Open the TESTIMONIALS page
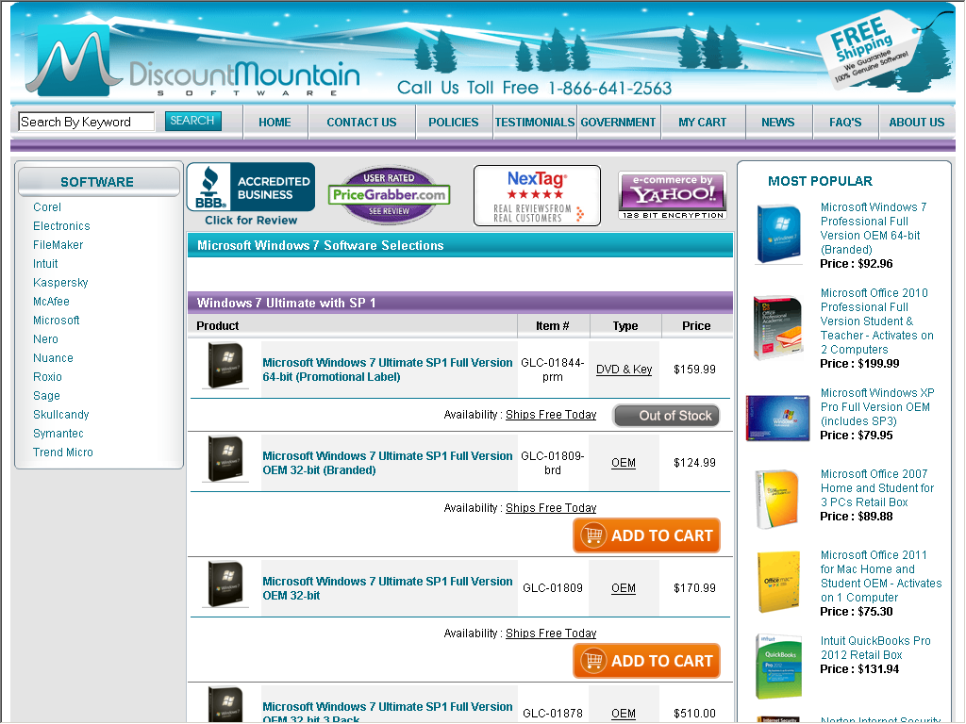Viewport: 966px width, 724px height. click(x=535, y=122)
